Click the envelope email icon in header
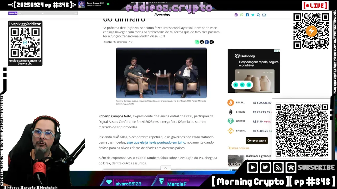Viewport: 337px width, 189px height. coord(264,15)
